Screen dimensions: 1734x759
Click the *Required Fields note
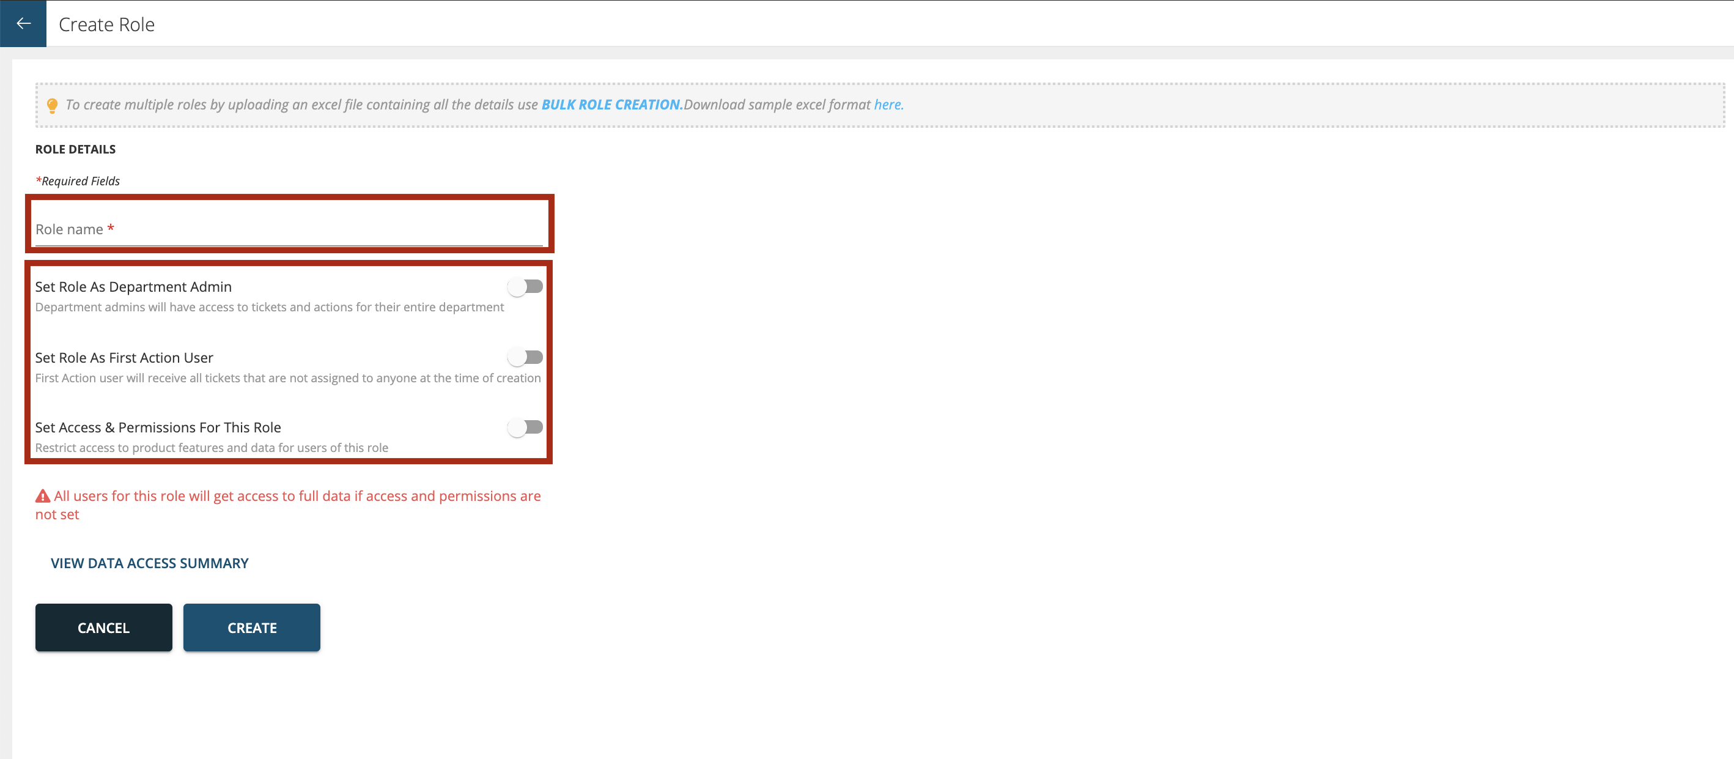(78, 181)
